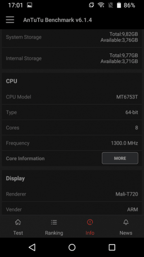Switch to the Ranking tab label

click(x=54, y=233)
